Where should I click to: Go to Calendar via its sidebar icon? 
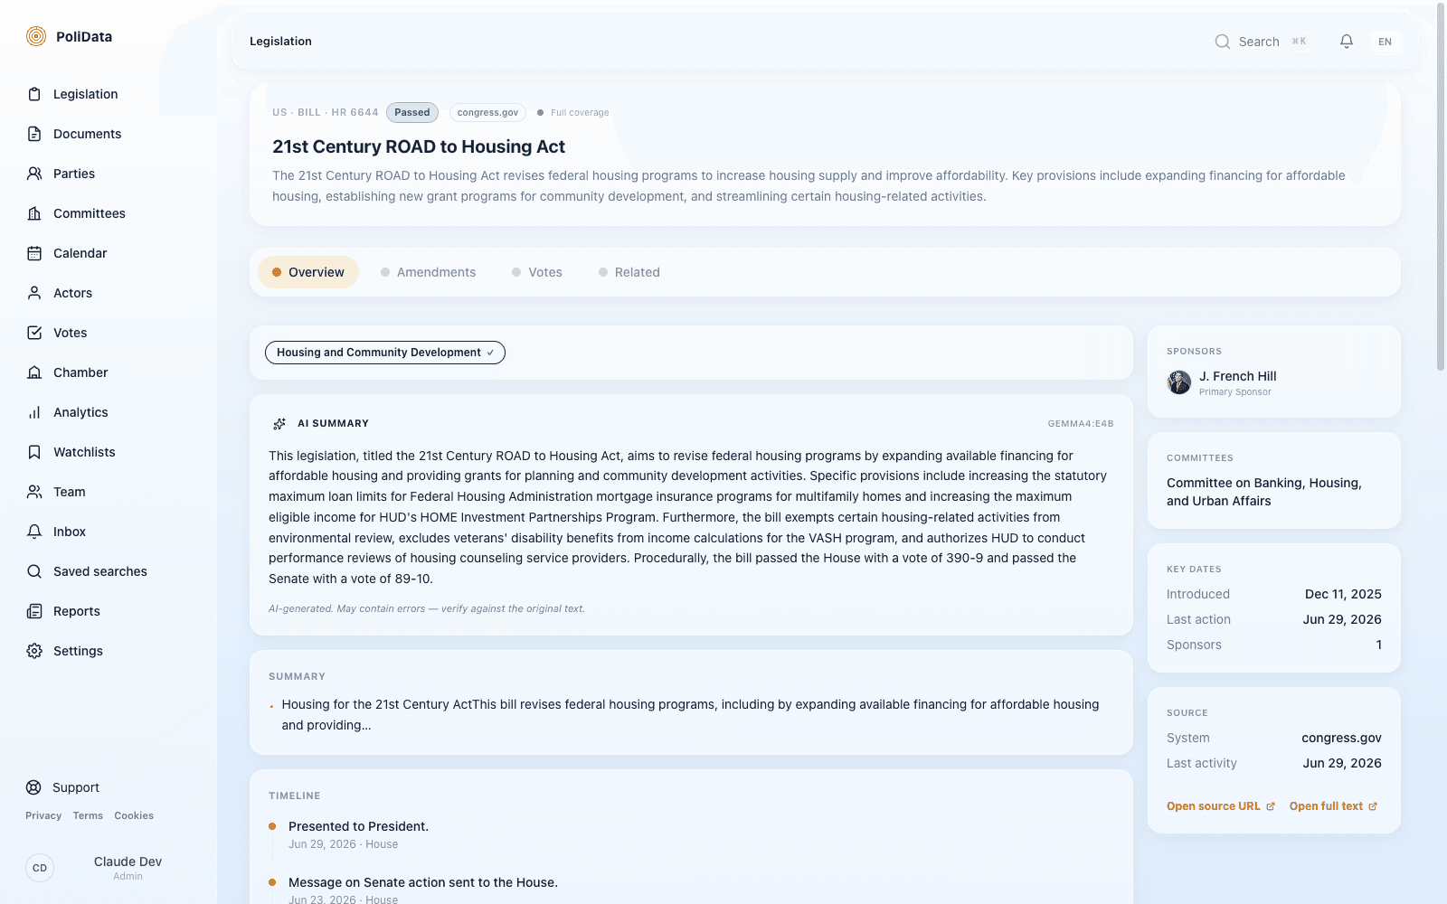tap(34, 253)
